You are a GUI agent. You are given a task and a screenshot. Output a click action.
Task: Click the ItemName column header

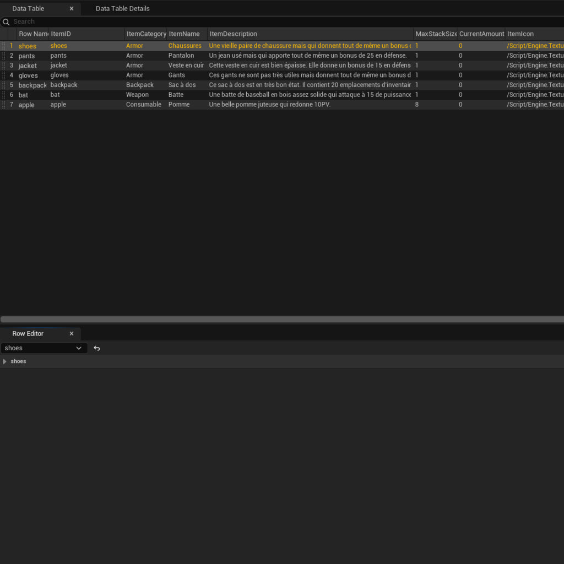pyautogui.click(x=185, y=34)
